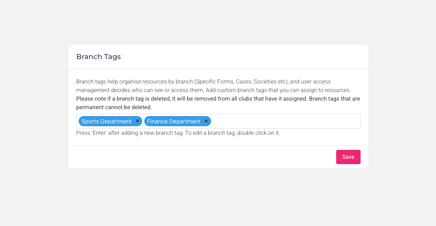Viewport: 436px width, 226px height.
Task: Select the Finance Department tag chip
Action: click(174, 121)
